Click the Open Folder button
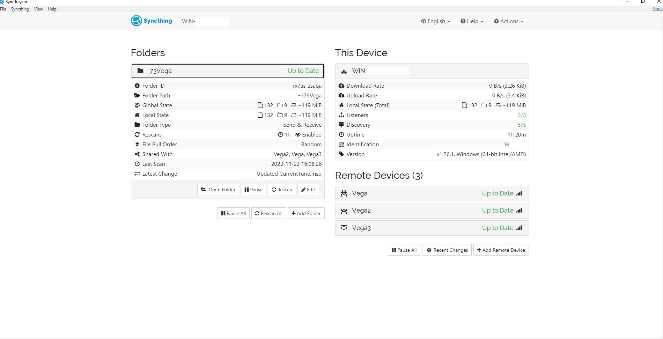The width and height of the screenshot is (663, 339). (218, 190)
